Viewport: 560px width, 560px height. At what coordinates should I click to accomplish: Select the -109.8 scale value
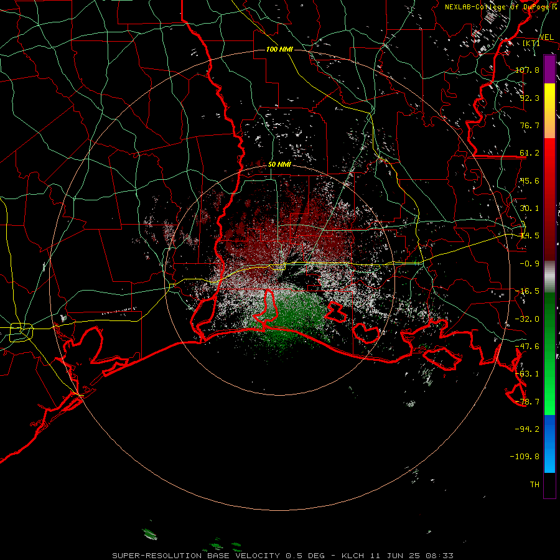pos(525,457)
